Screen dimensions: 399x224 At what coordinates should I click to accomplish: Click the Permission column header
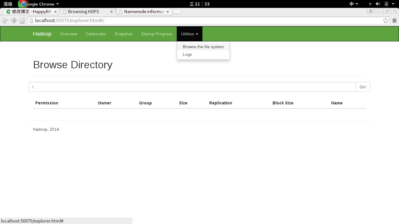click(x=47, y=103)
